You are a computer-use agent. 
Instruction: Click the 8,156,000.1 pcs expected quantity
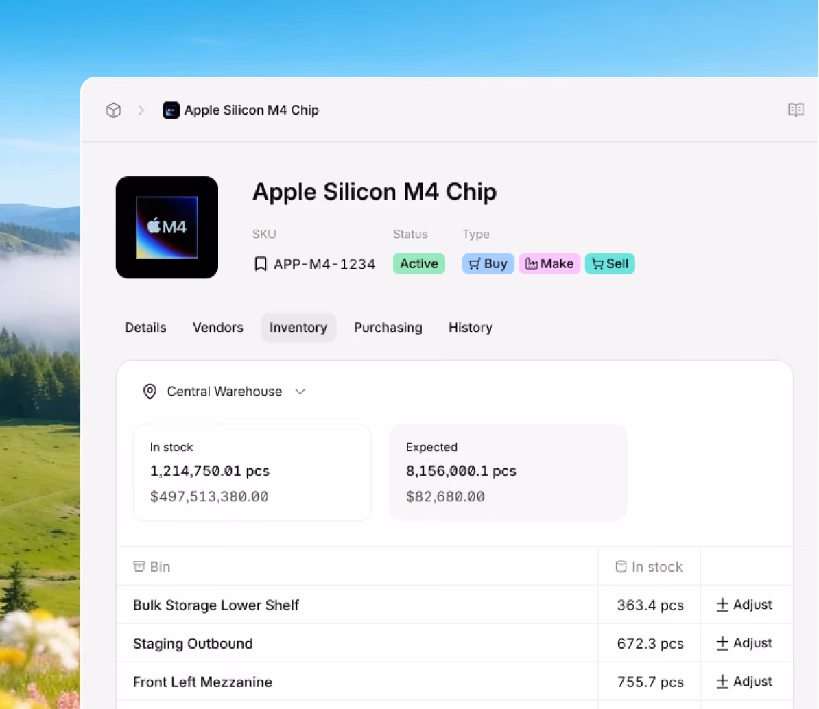(x=461, y=471)
